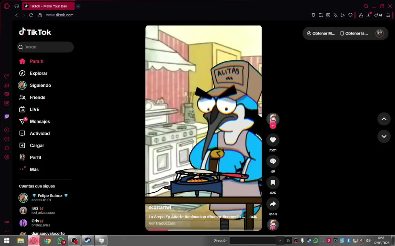The height and width of the screenshot is (246, 395).
Task: Open a new browser tab
Action: tap(78, 6)
